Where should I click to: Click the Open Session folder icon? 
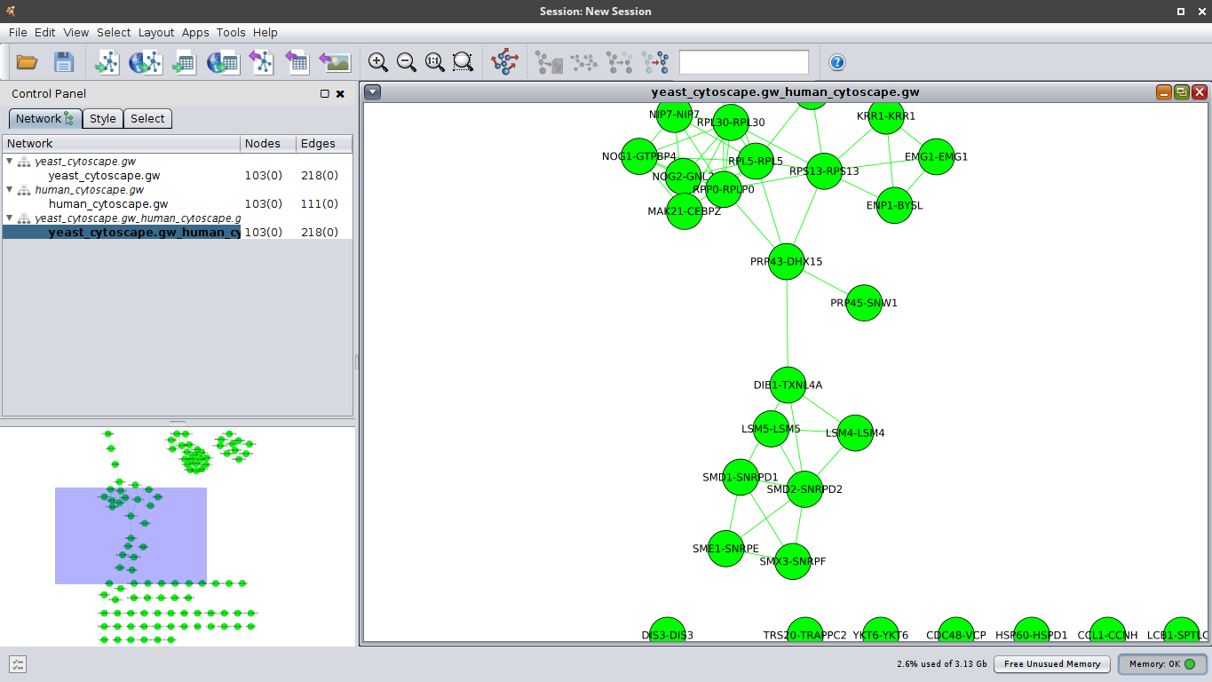(x=27, y=62)
